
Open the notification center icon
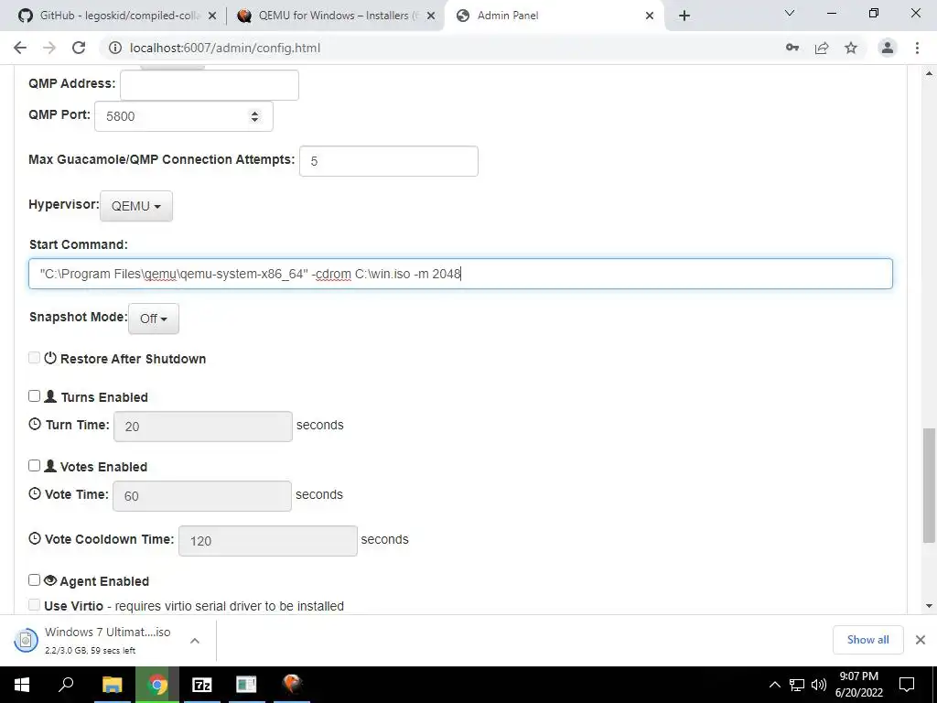[x=907, y=685]
